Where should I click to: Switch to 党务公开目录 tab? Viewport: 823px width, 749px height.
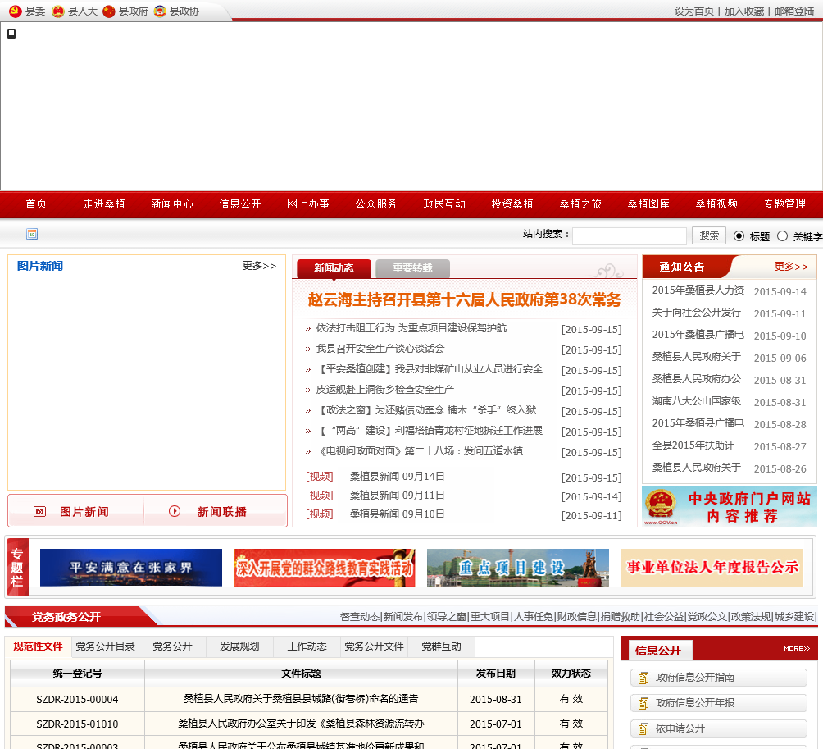click(x=106, y=646)
